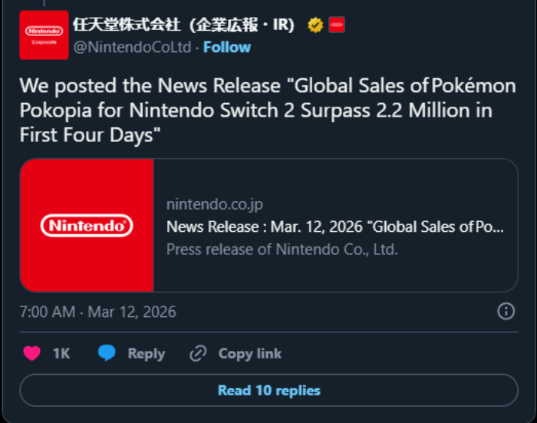Click the Press release of Nintendo description

point(282,249)
